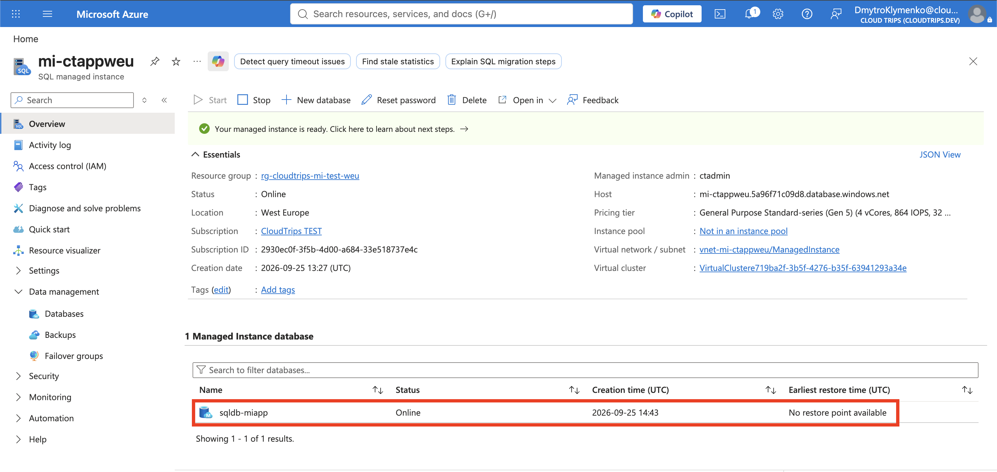
Task: Open the Feedback toolbar item
Action: [592, 100]
